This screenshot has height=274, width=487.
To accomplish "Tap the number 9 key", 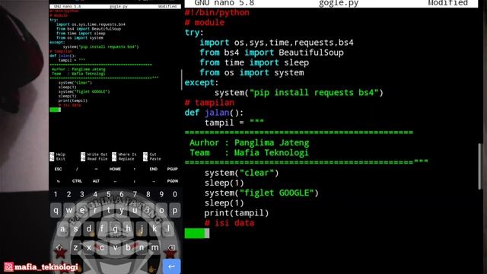I will 161,195.
